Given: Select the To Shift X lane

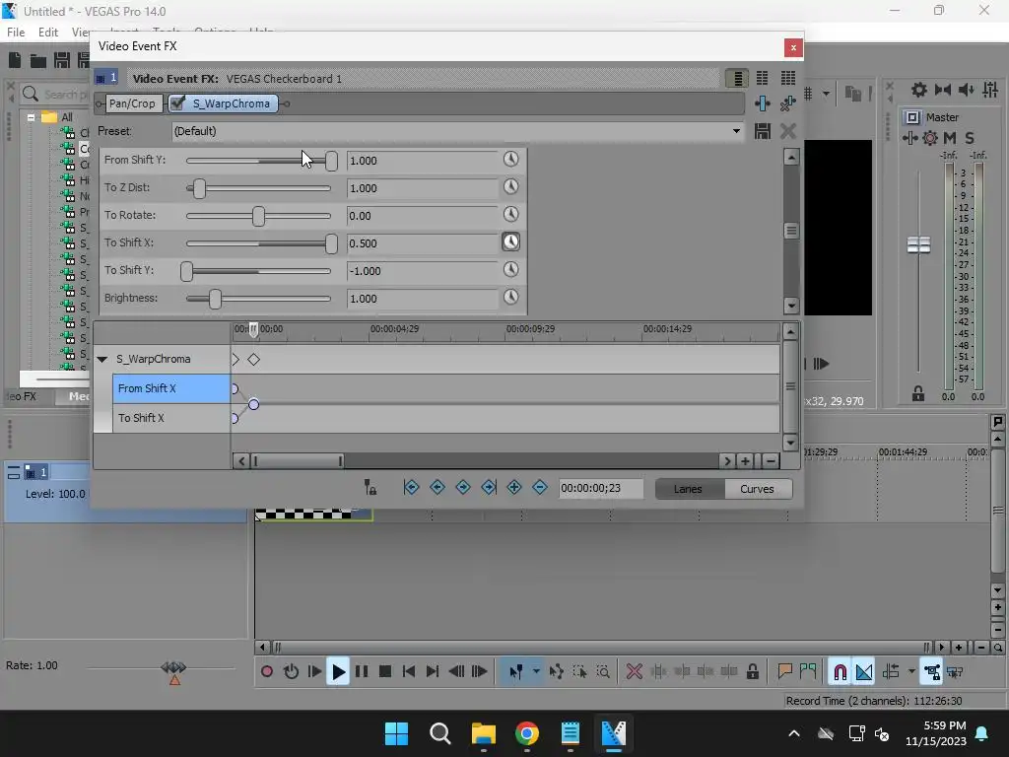Looking at the screenshot, I should click(171, 418).
